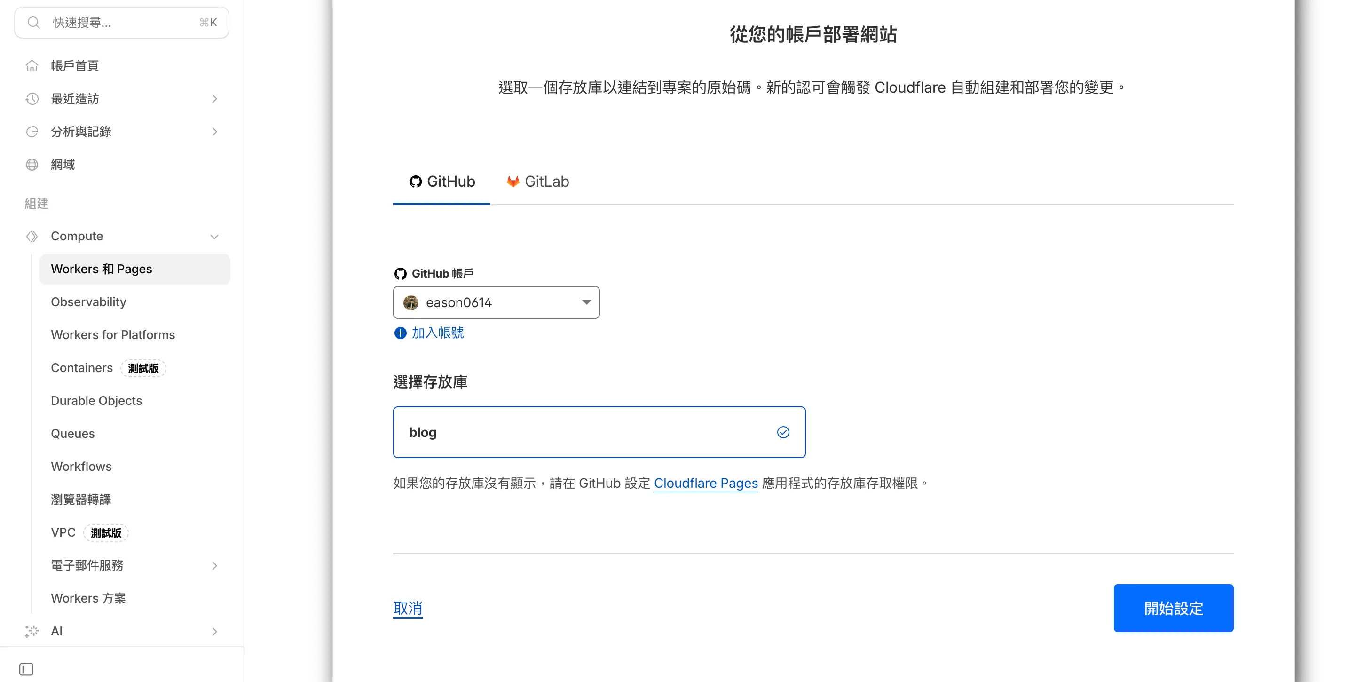Select the blog repository checkmark

click(783, 432)
